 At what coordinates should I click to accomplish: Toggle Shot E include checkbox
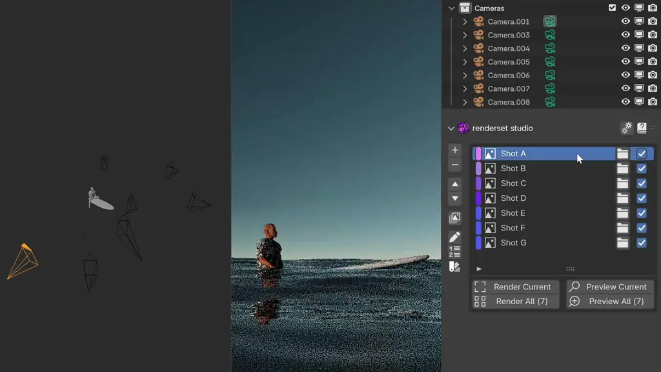click(642, 213)
